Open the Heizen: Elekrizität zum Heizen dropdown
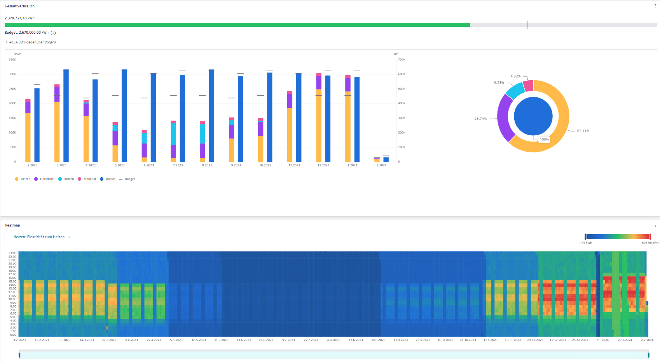The height and width of the screenshot is (363, 660). pos(39,237)
